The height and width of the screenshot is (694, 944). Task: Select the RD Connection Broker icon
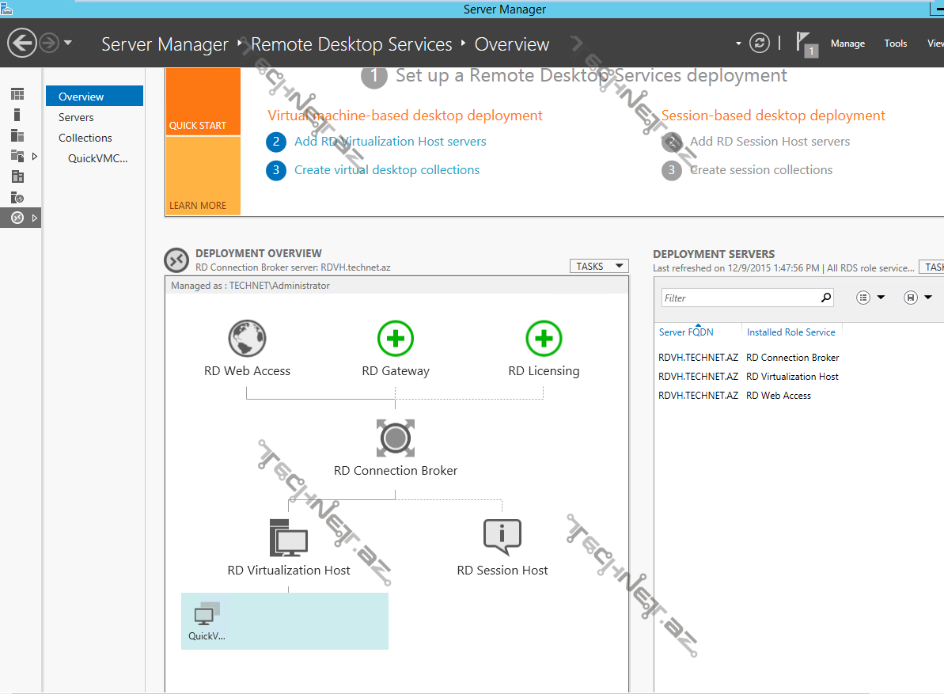396,438
